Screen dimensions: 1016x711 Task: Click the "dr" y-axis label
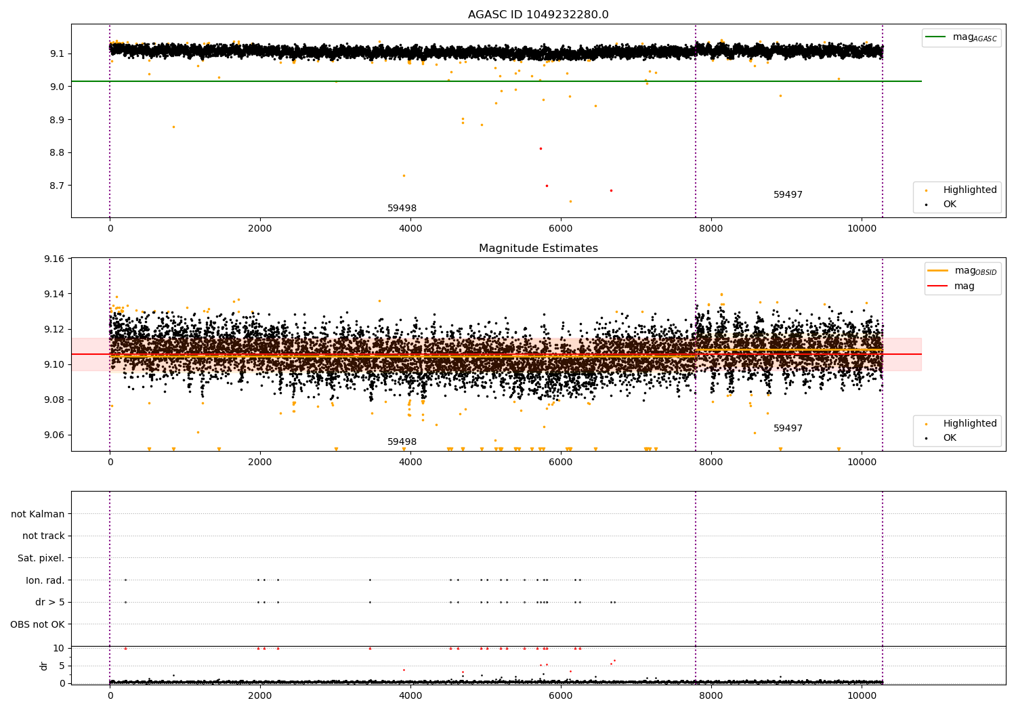point(44,666)
